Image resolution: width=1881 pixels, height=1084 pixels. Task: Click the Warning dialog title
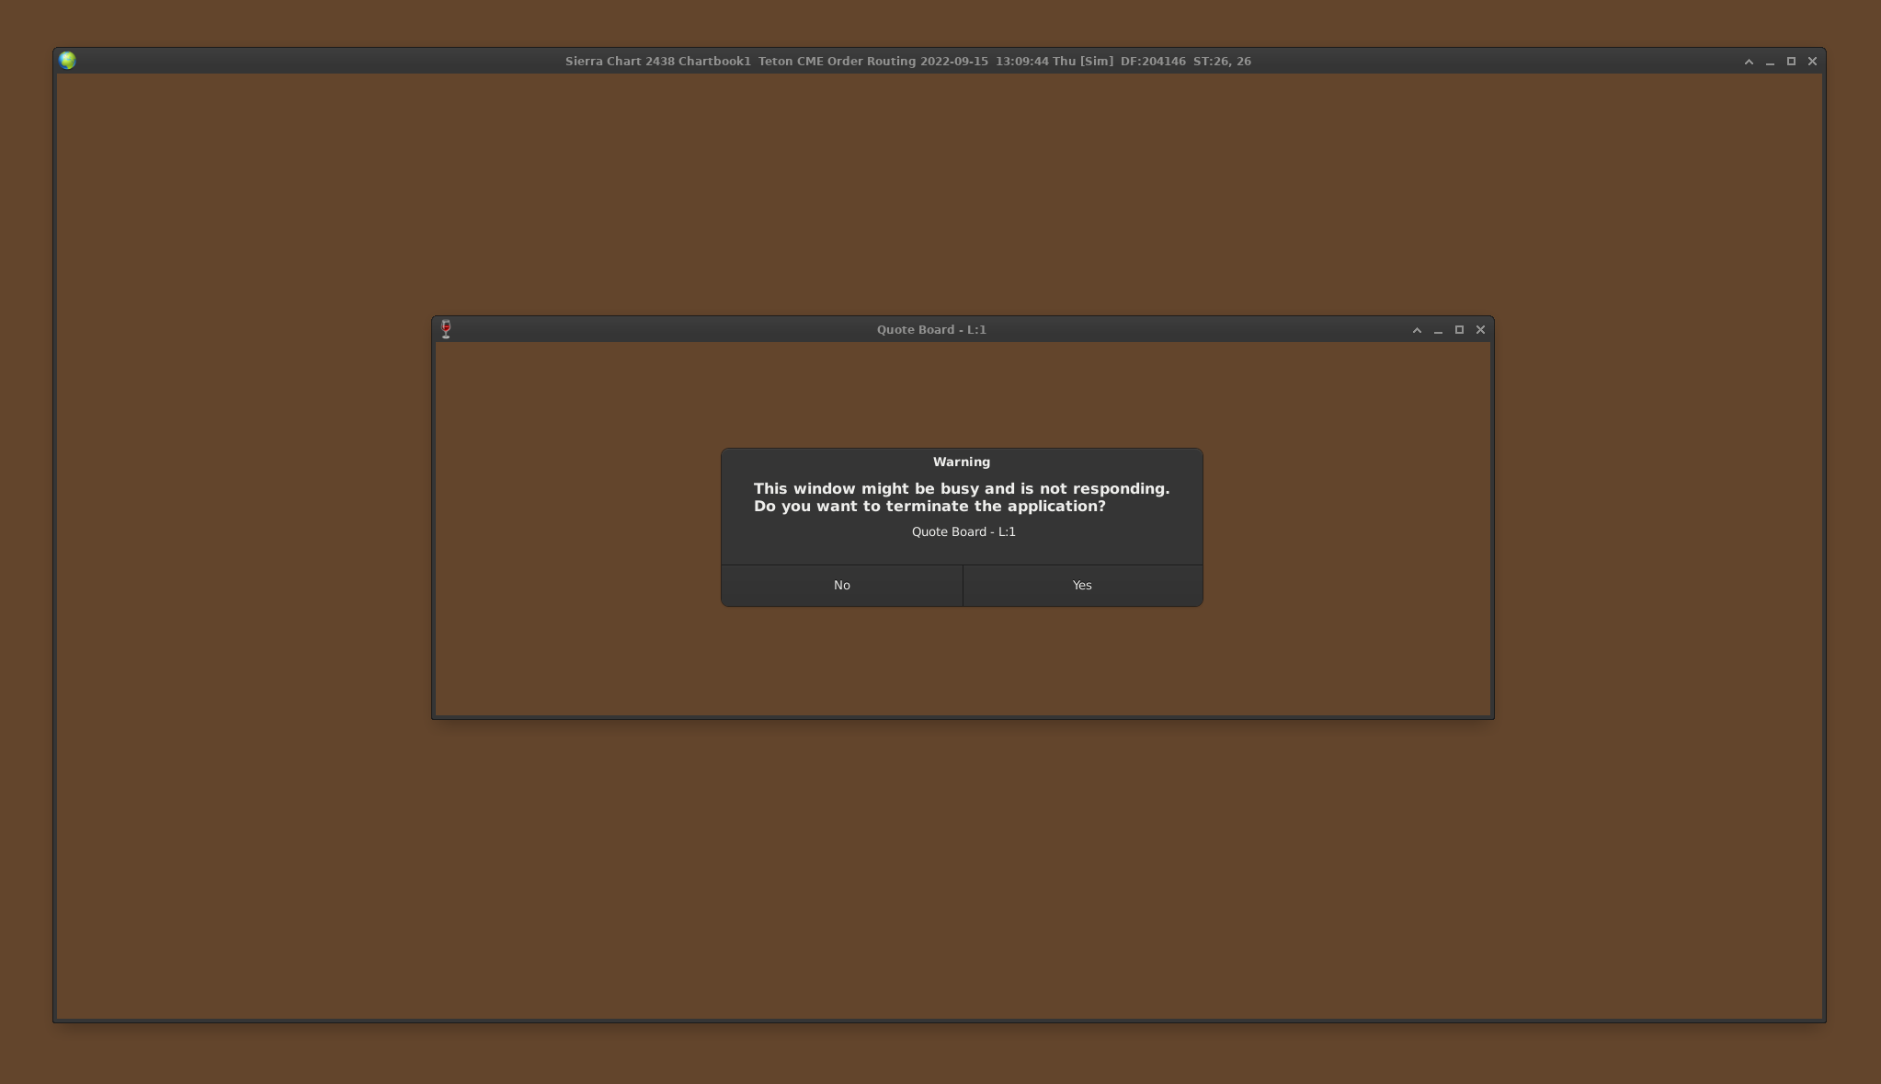[961, 462]
